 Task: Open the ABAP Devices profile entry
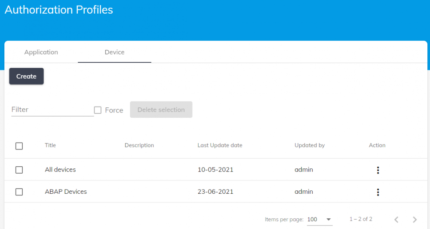[x=66, y=192]
